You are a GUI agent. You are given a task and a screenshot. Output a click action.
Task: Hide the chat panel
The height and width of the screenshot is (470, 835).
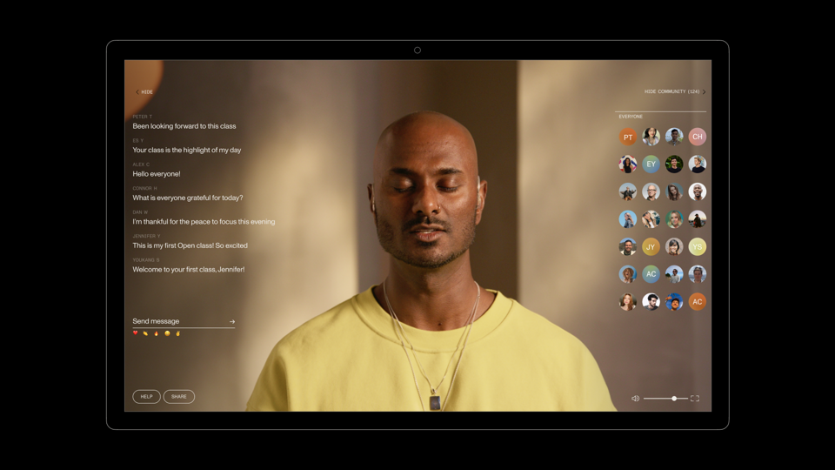(x=144, y=92)
